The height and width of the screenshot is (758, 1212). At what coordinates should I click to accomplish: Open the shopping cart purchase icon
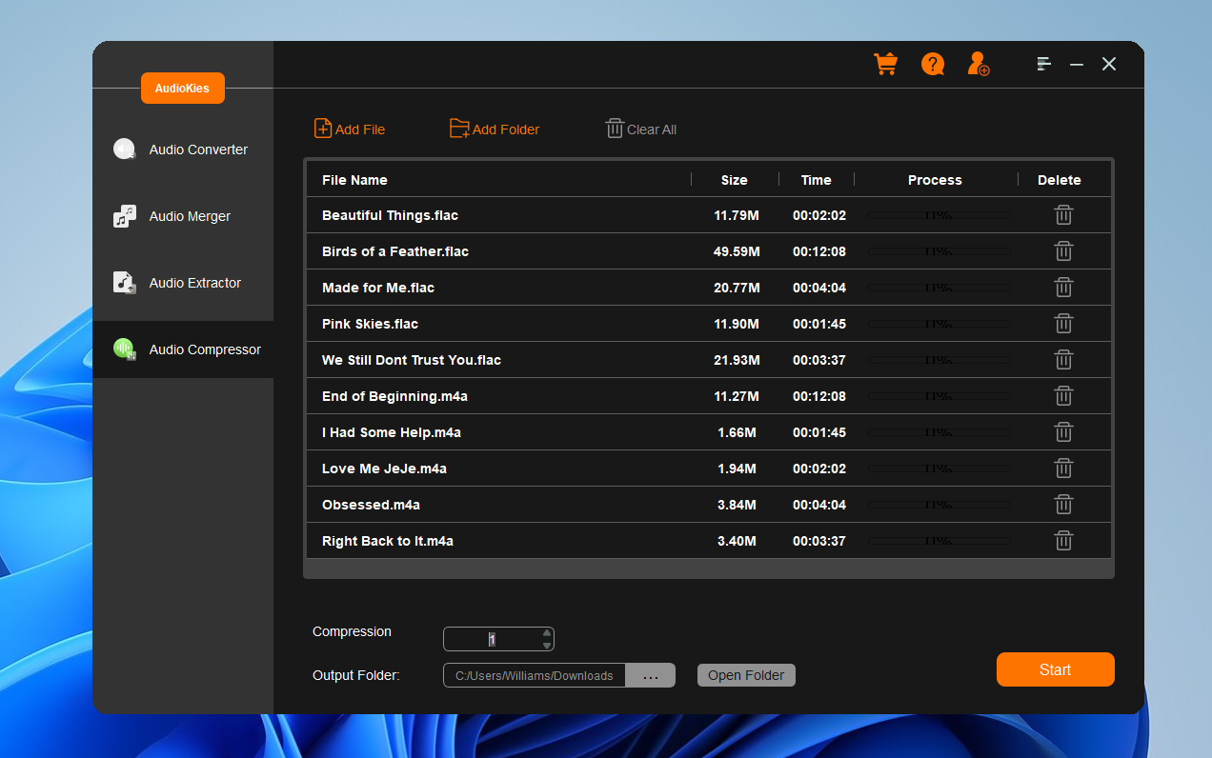(885, 64)
